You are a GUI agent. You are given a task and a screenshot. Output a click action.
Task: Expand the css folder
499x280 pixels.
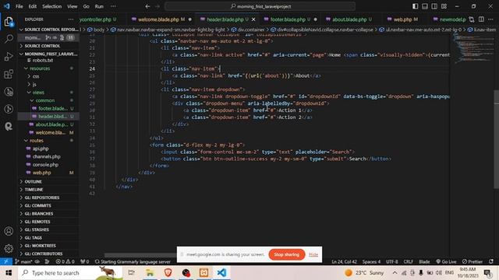[48, 76]
